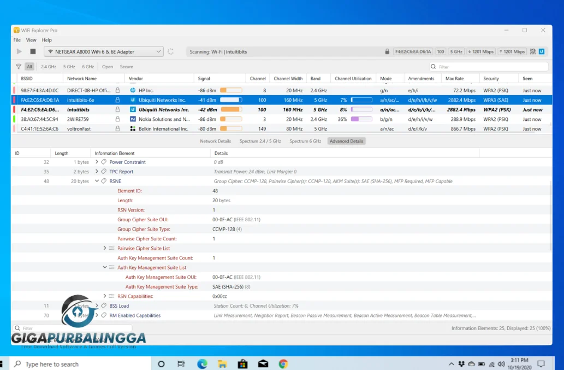
Task: Open the View menu
Action: point(31,40)
